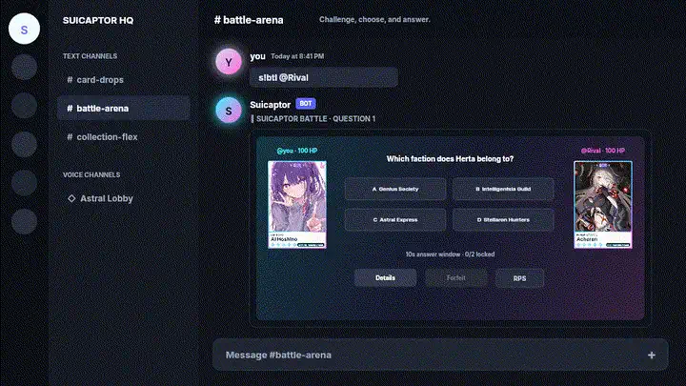This screenshot has width=686, height=386.
Task: Click the Today at 8:41 PM timestamp
Action: coord(297,56)
